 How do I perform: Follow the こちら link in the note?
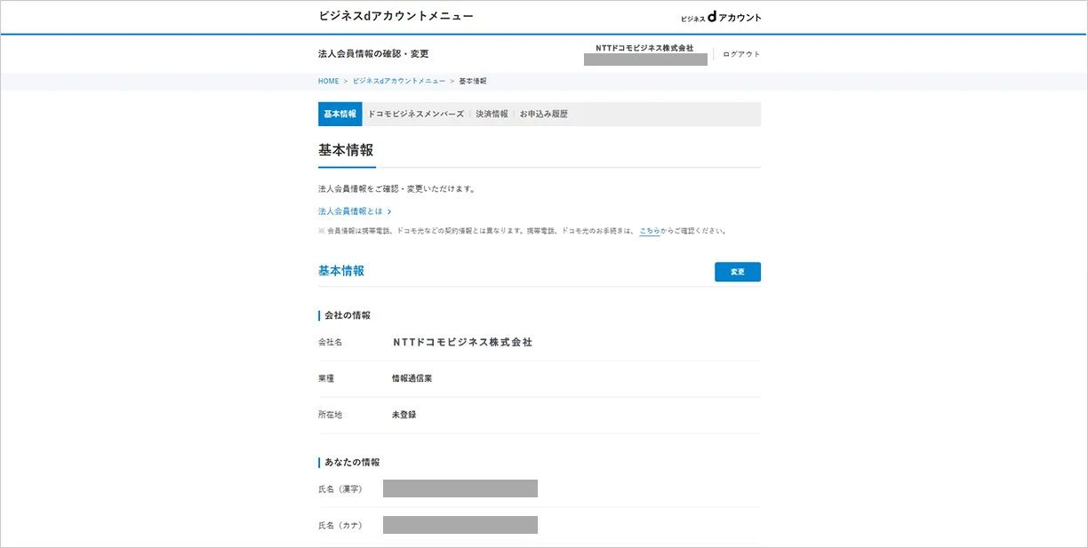coord(649,231)
